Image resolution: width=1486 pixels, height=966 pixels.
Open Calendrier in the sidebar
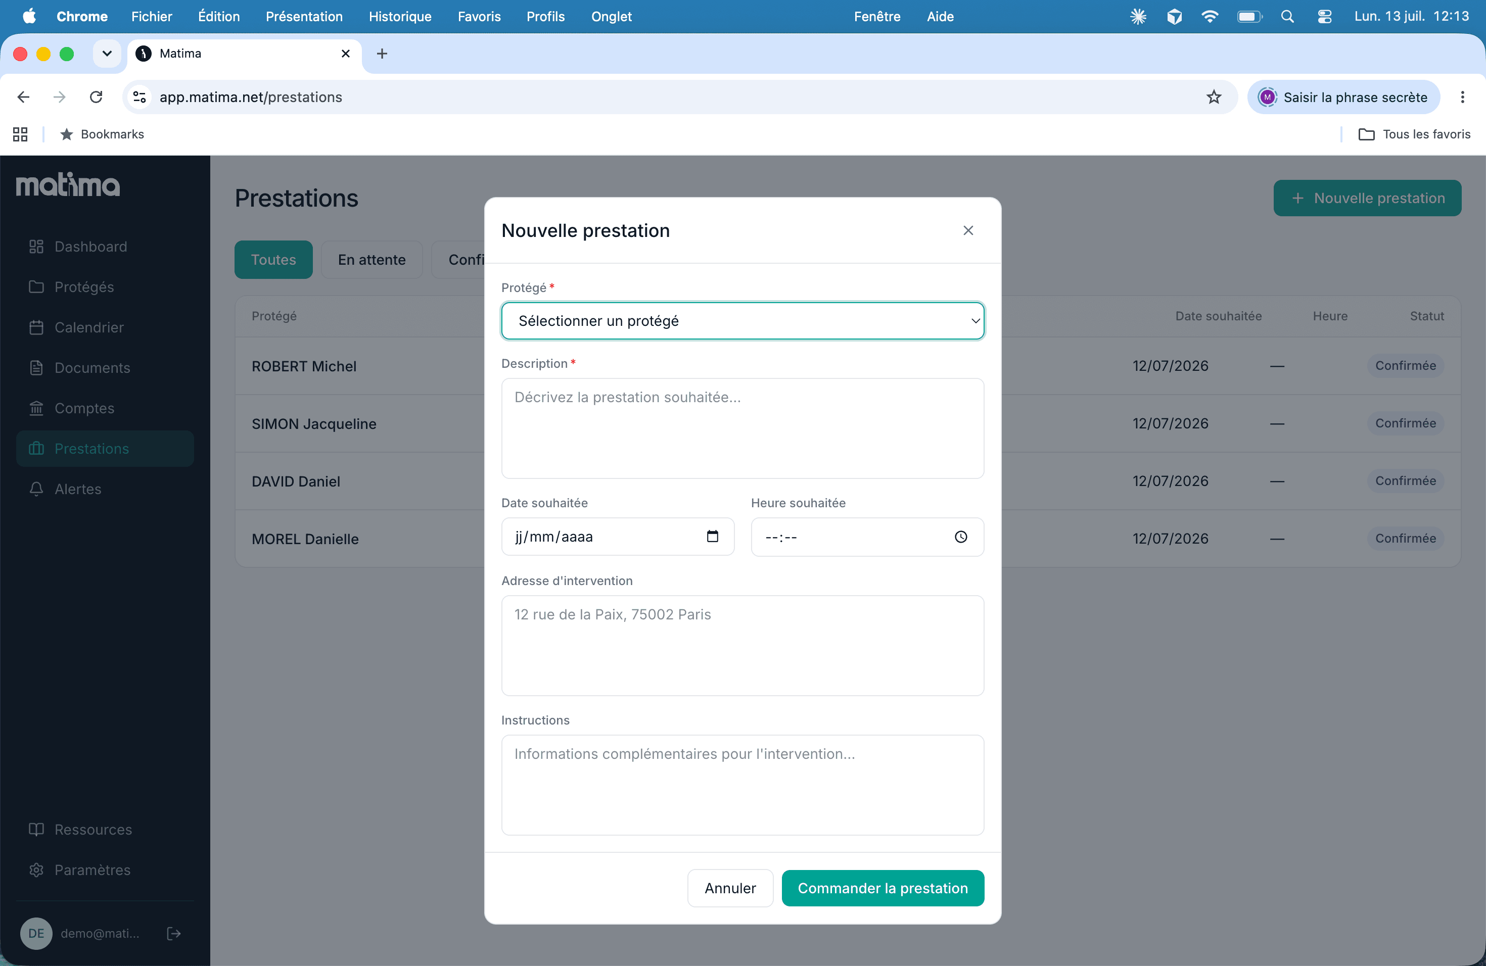[105, 327]
